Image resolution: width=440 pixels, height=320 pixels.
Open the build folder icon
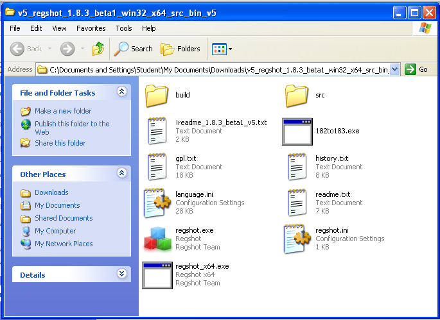(157, 96)
